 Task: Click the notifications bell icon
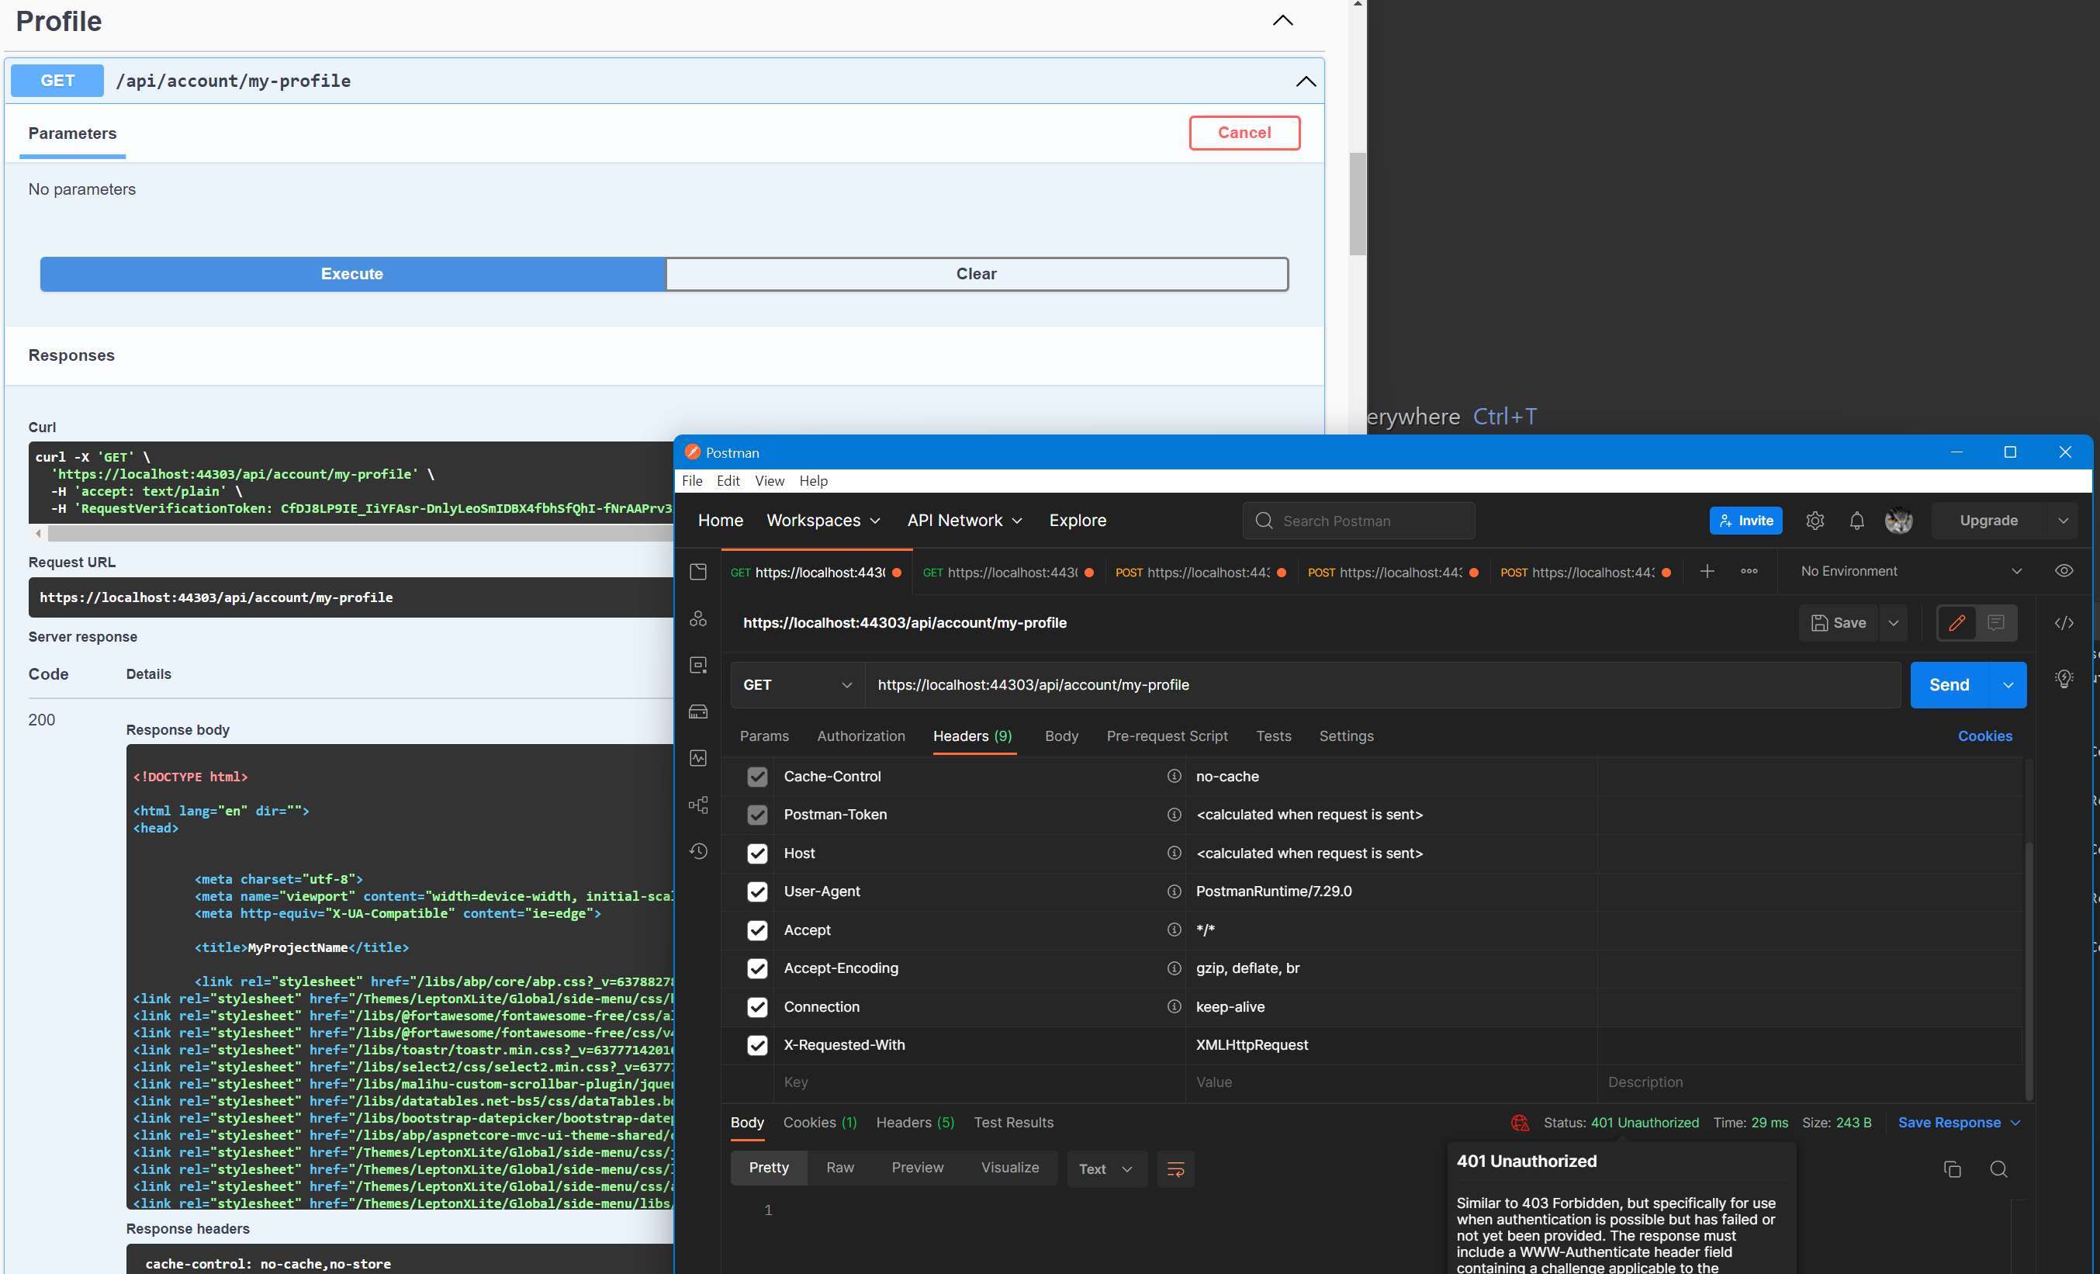point(1856,521)
